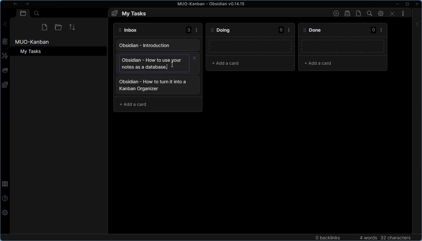The image size is (422, 241).
Task: Add a new list to the board
Action: point(336,13)
